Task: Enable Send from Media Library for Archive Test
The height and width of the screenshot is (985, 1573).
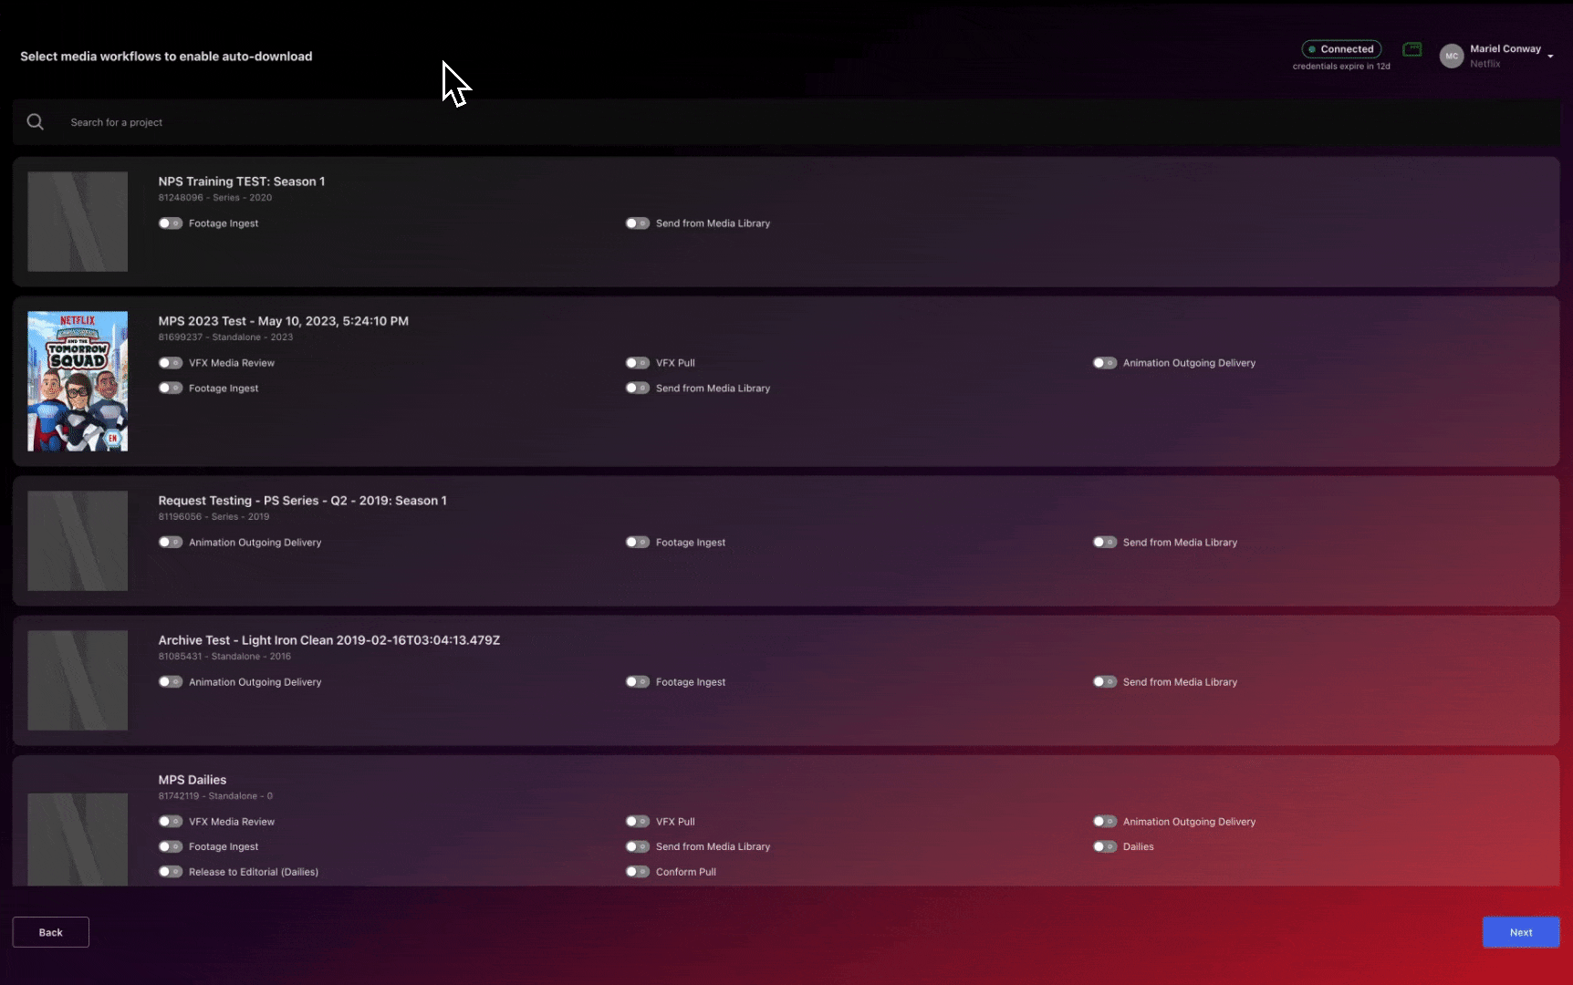Action: click(1105, 681)
